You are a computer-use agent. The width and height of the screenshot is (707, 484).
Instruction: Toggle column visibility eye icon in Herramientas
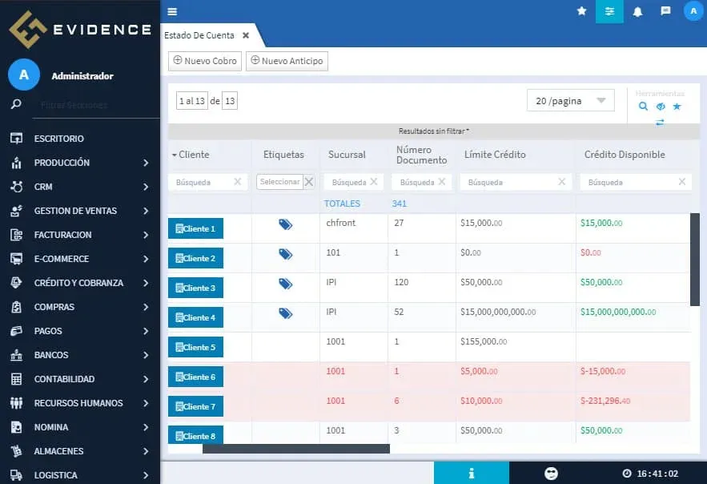coord(661,107)
